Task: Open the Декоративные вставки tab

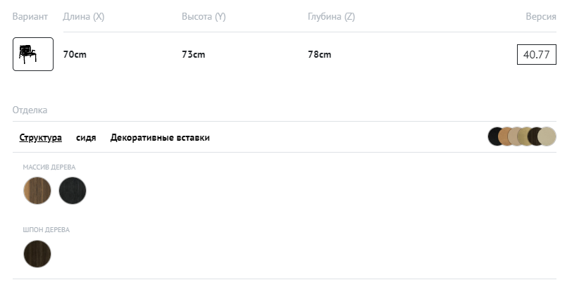Action: pos(160,138)
